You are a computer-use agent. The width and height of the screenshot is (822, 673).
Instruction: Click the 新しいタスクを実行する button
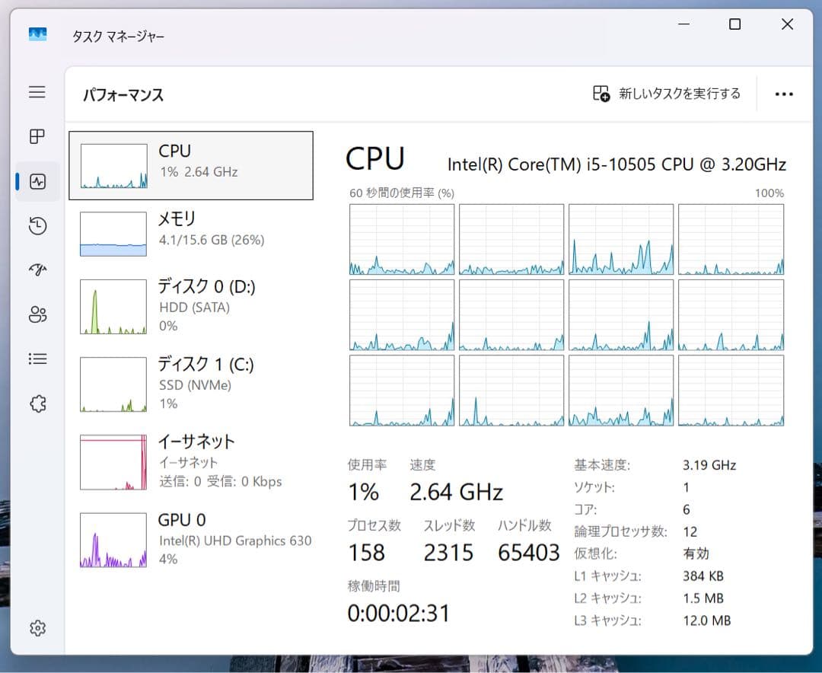click(665, 93)
